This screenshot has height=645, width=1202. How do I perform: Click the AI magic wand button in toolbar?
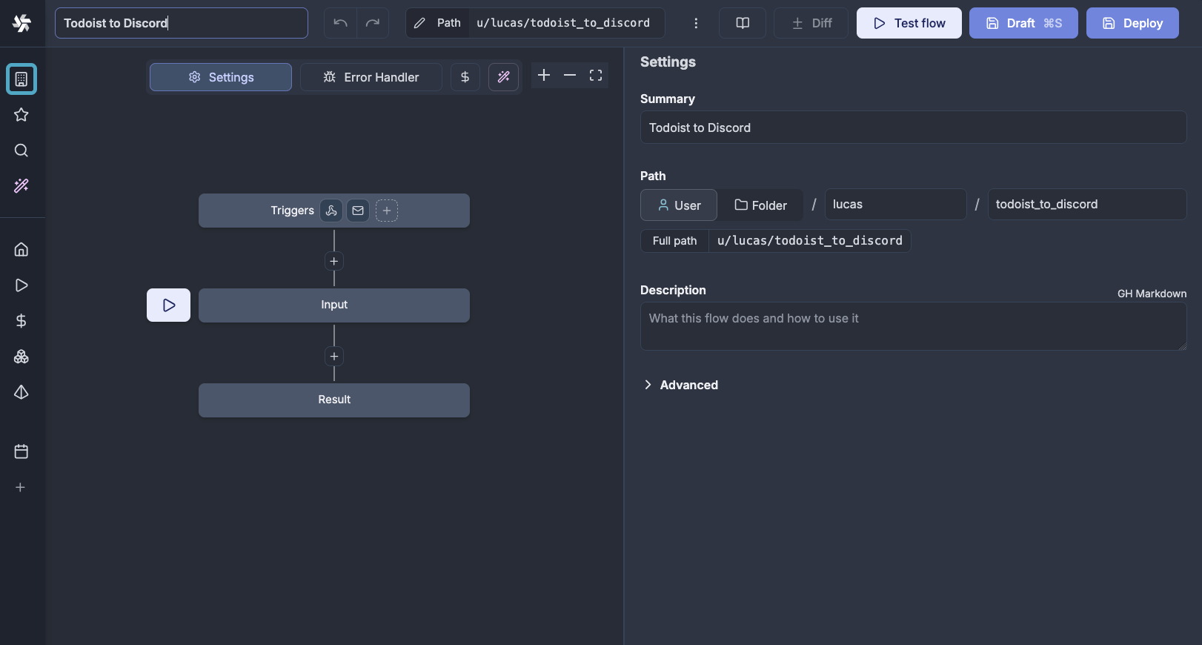(503, 77)
